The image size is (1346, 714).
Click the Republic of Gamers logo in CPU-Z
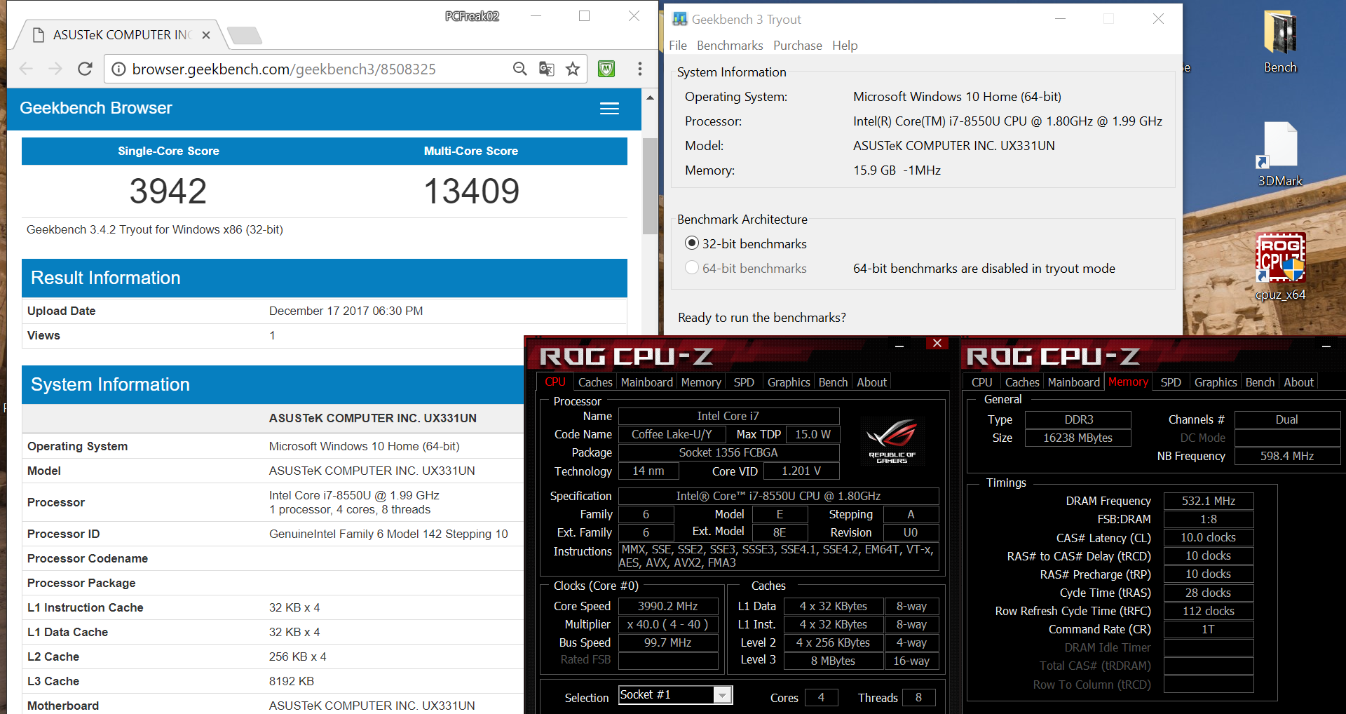pos(892,440)
